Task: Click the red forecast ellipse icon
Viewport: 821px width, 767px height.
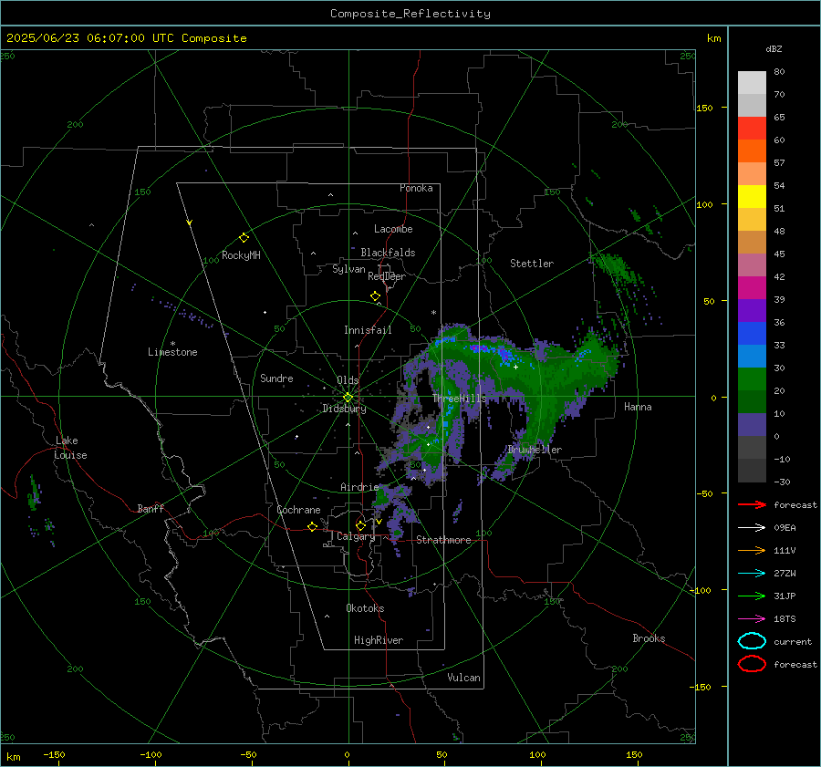Action: [x=752, y=664]
